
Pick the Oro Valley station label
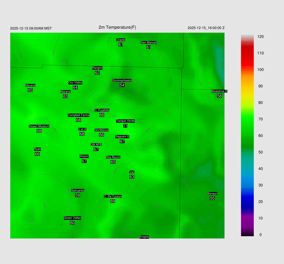pyautogui.click(x=75, y=83)
